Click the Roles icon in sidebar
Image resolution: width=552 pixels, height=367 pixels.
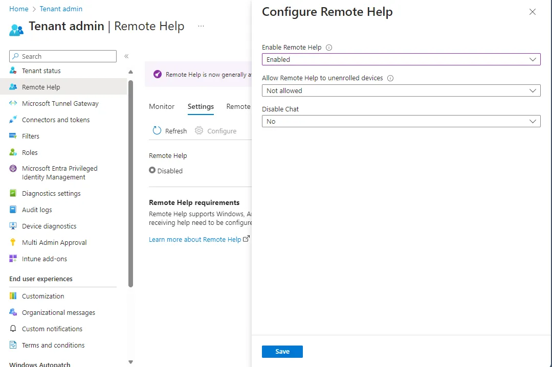tap(13, 152)
